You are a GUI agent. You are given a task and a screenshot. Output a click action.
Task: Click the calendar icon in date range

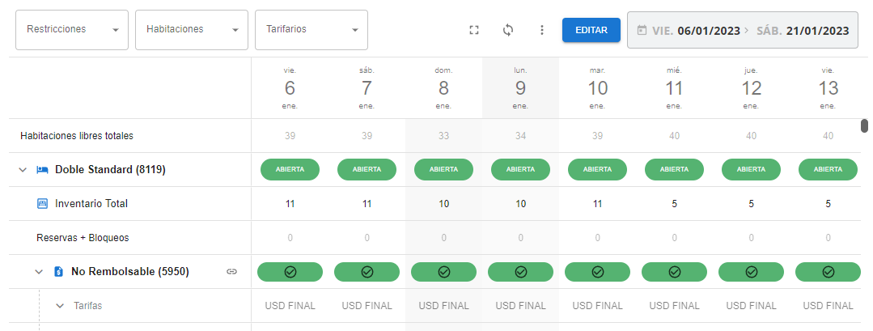click(x=642, y=30)
